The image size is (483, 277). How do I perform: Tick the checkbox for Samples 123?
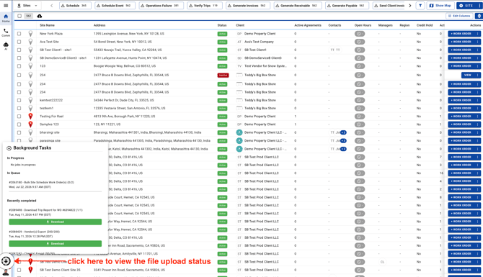pos(19,124)
